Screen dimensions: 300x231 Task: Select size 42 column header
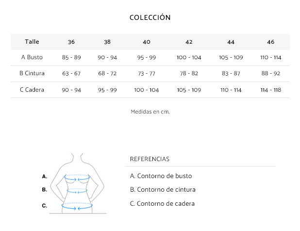coord(189,42)
